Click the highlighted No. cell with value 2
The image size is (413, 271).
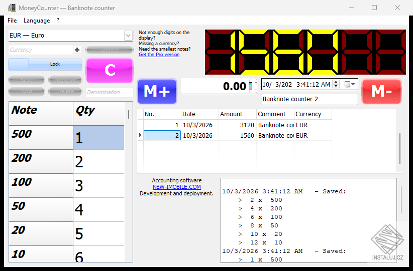pyautogui.click(x=162, y=135)
